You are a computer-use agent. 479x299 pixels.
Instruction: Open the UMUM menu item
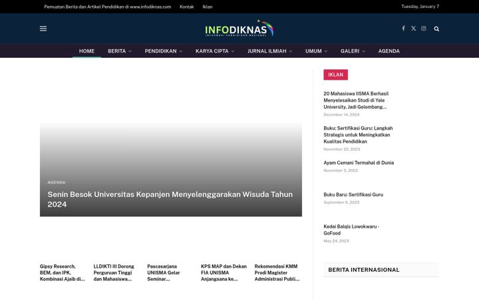click(x=313, y=51)
